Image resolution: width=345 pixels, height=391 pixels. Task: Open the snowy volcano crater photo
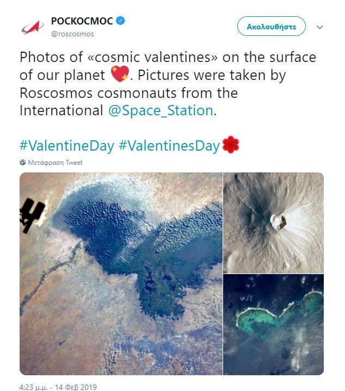[273, 222]
